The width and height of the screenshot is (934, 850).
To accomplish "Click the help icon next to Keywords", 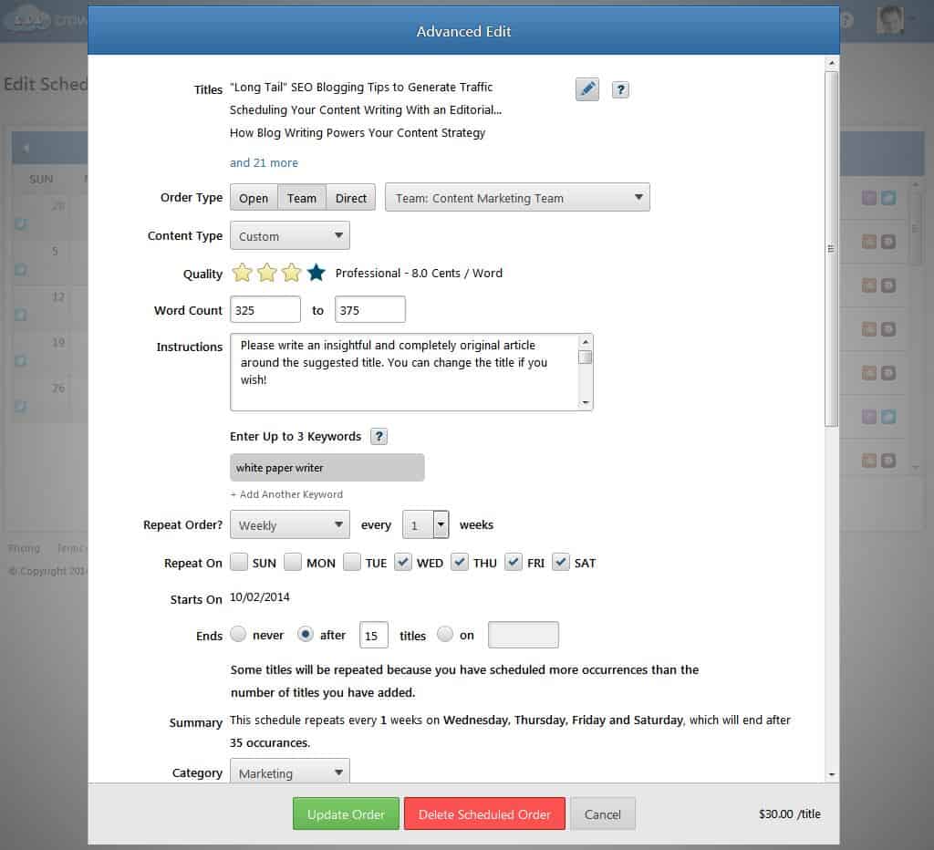I will pos(379,436).
